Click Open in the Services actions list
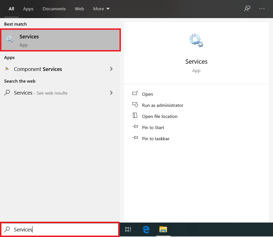The height and width of the screenshot is (237, 273). (x=147, y=94)
